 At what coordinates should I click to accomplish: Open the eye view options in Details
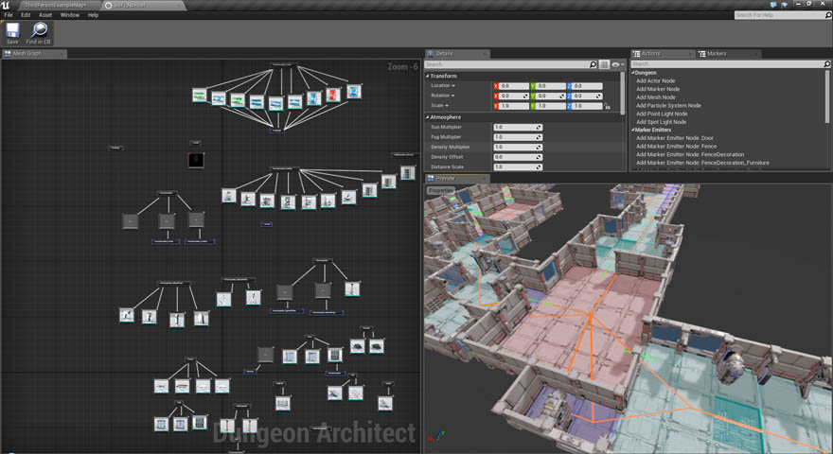pos(617,64)
